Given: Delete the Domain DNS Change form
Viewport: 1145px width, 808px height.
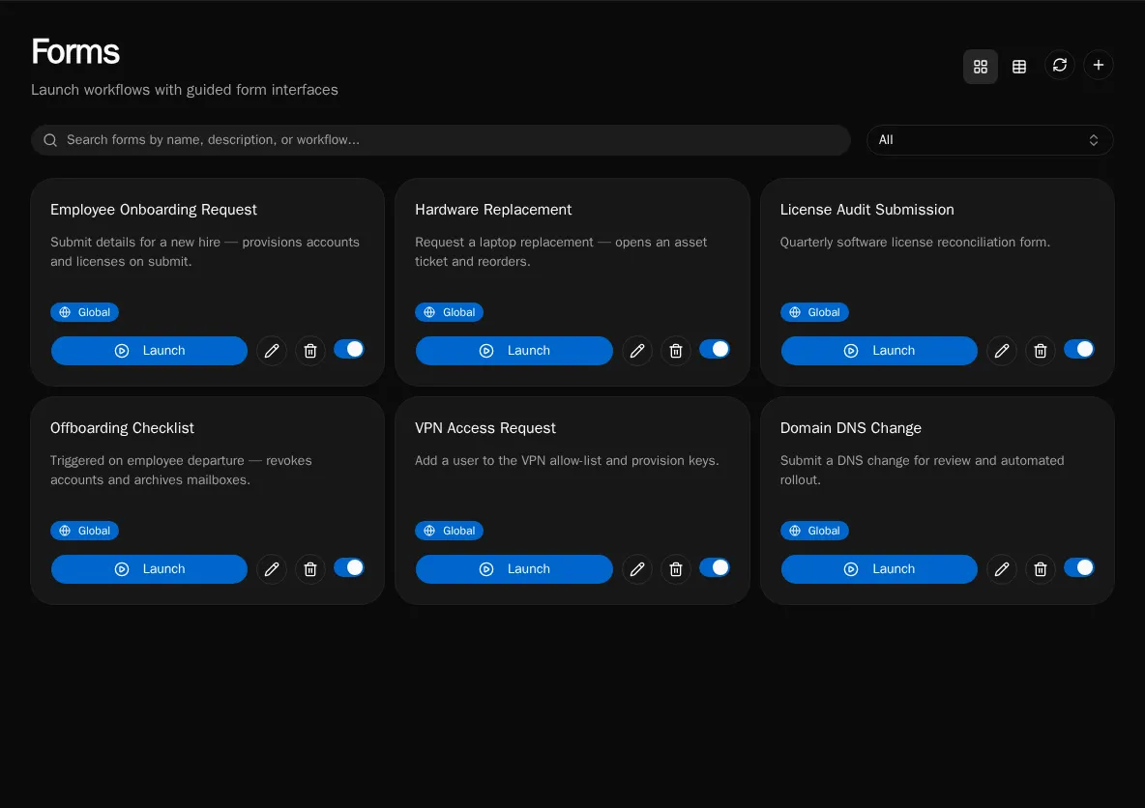Looking at the screenshot, I should [1040, 569].
